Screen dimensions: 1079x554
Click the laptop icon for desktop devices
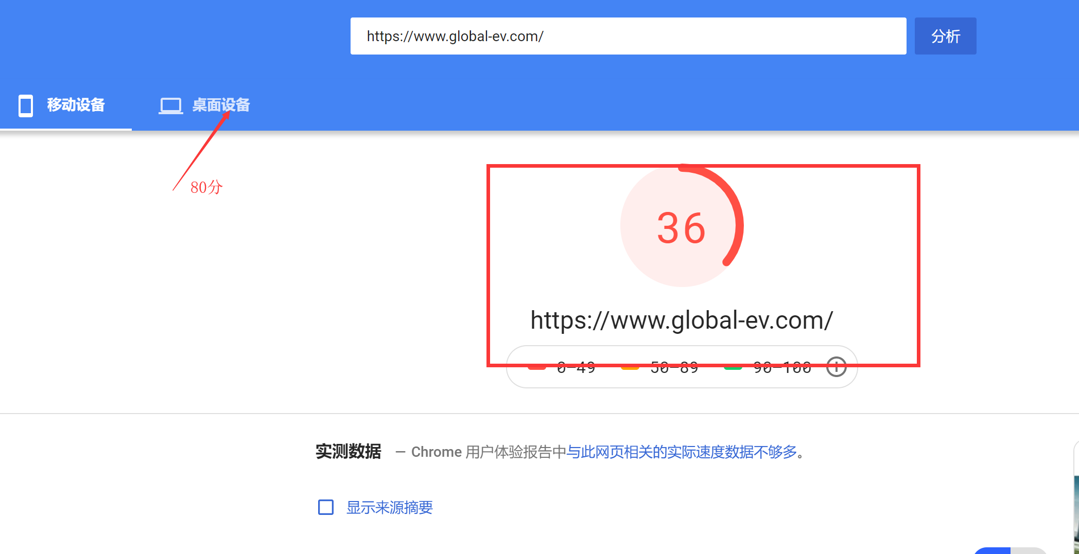coord(170,105)
